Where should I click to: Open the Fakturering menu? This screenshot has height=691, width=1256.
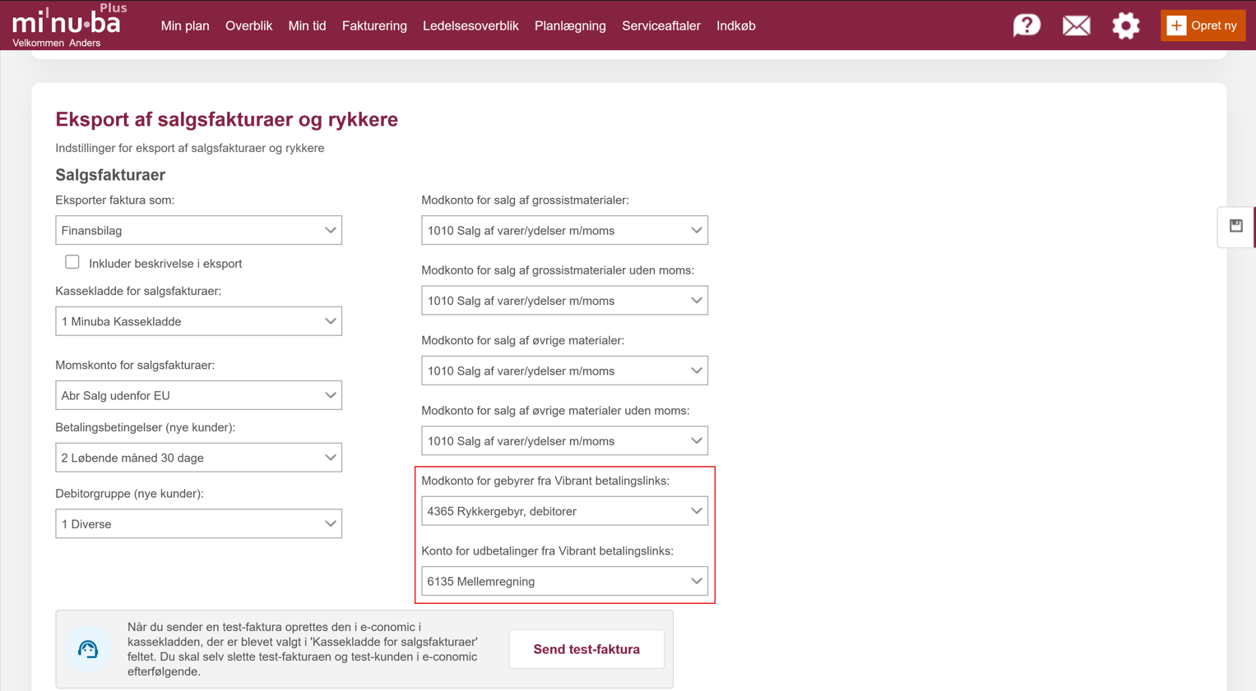(374, 25)
